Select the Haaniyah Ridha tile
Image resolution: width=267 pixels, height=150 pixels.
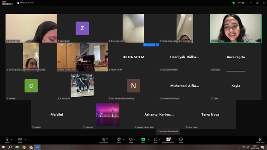pos(184,57)
